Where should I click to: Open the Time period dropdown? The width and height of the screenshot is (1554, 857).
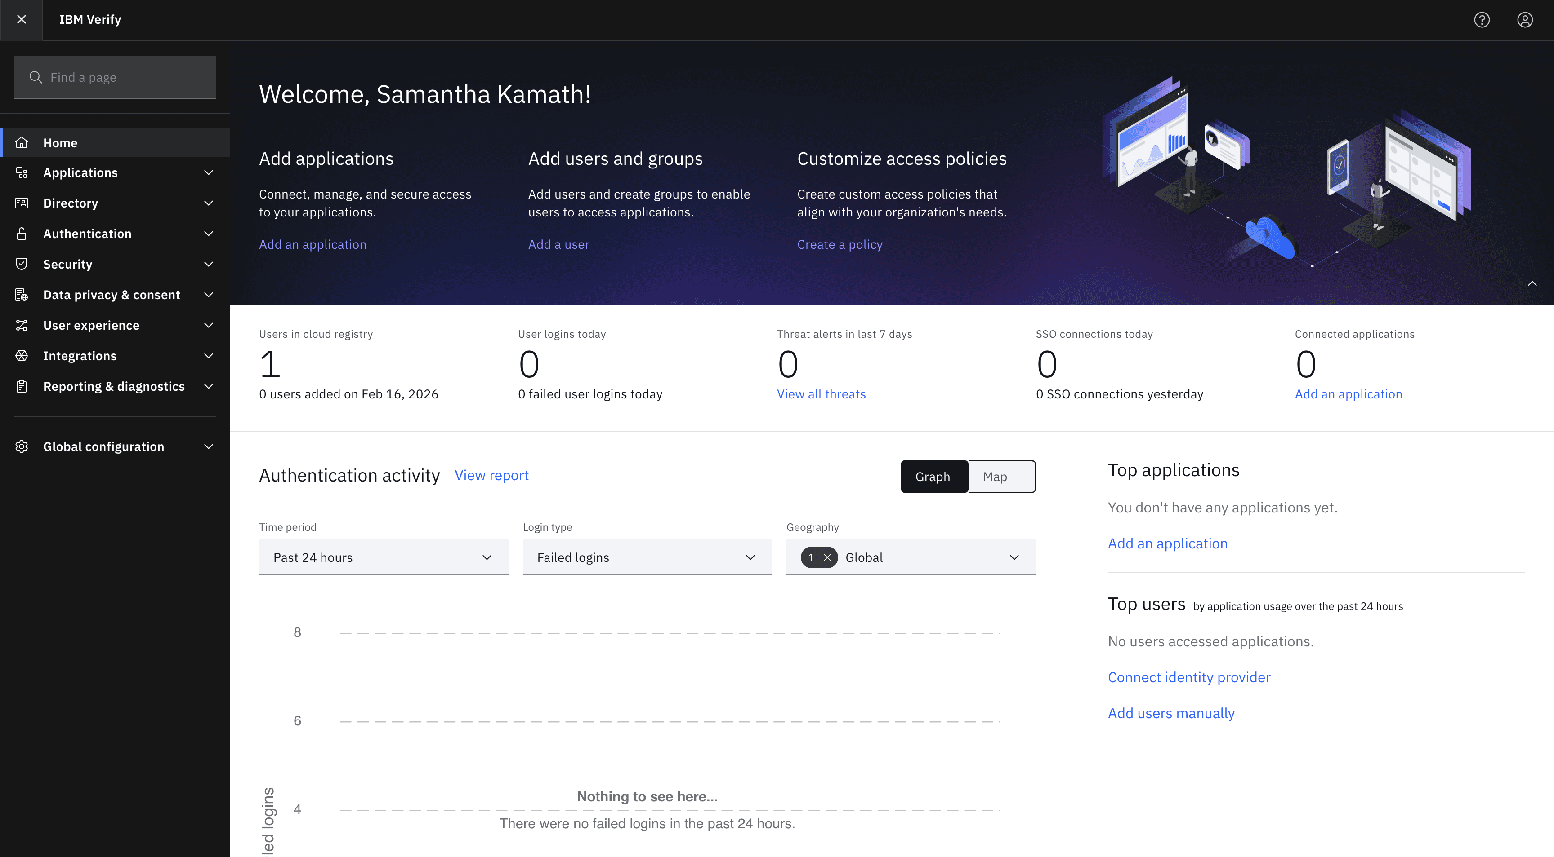pyautogui.click(x=383, y=557)
